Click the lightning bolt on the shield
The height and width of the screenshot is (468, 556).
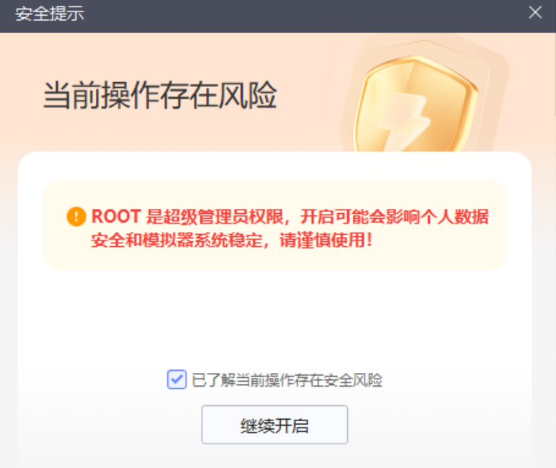coord(404,122)
